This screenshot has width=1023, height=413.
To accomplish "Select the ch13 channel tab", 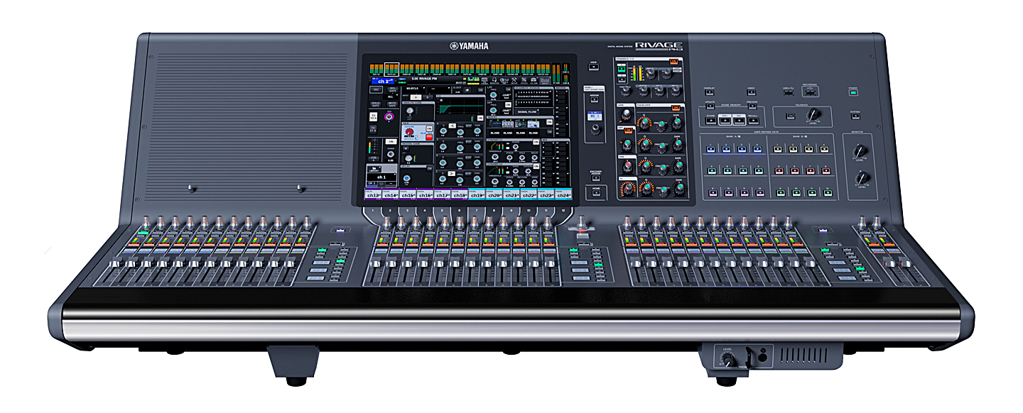I will tap(373, 195).
